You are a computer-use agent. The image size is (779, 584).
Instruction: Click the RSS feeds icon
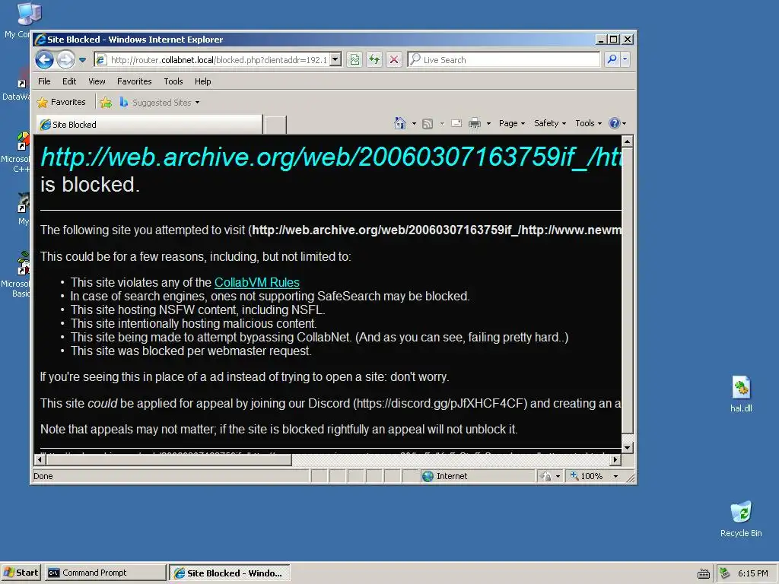[x=428, y=123]
